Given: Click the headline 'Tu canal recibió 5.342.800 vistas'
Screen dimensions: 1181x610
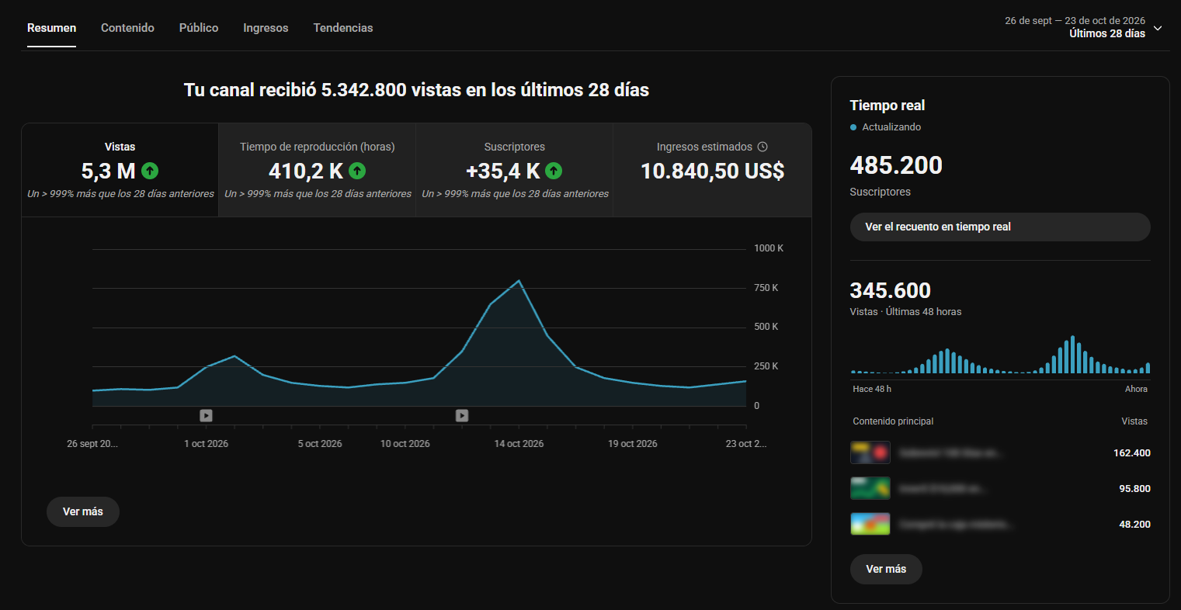Looking at the screenshot, I should click(x=416, y=90).
